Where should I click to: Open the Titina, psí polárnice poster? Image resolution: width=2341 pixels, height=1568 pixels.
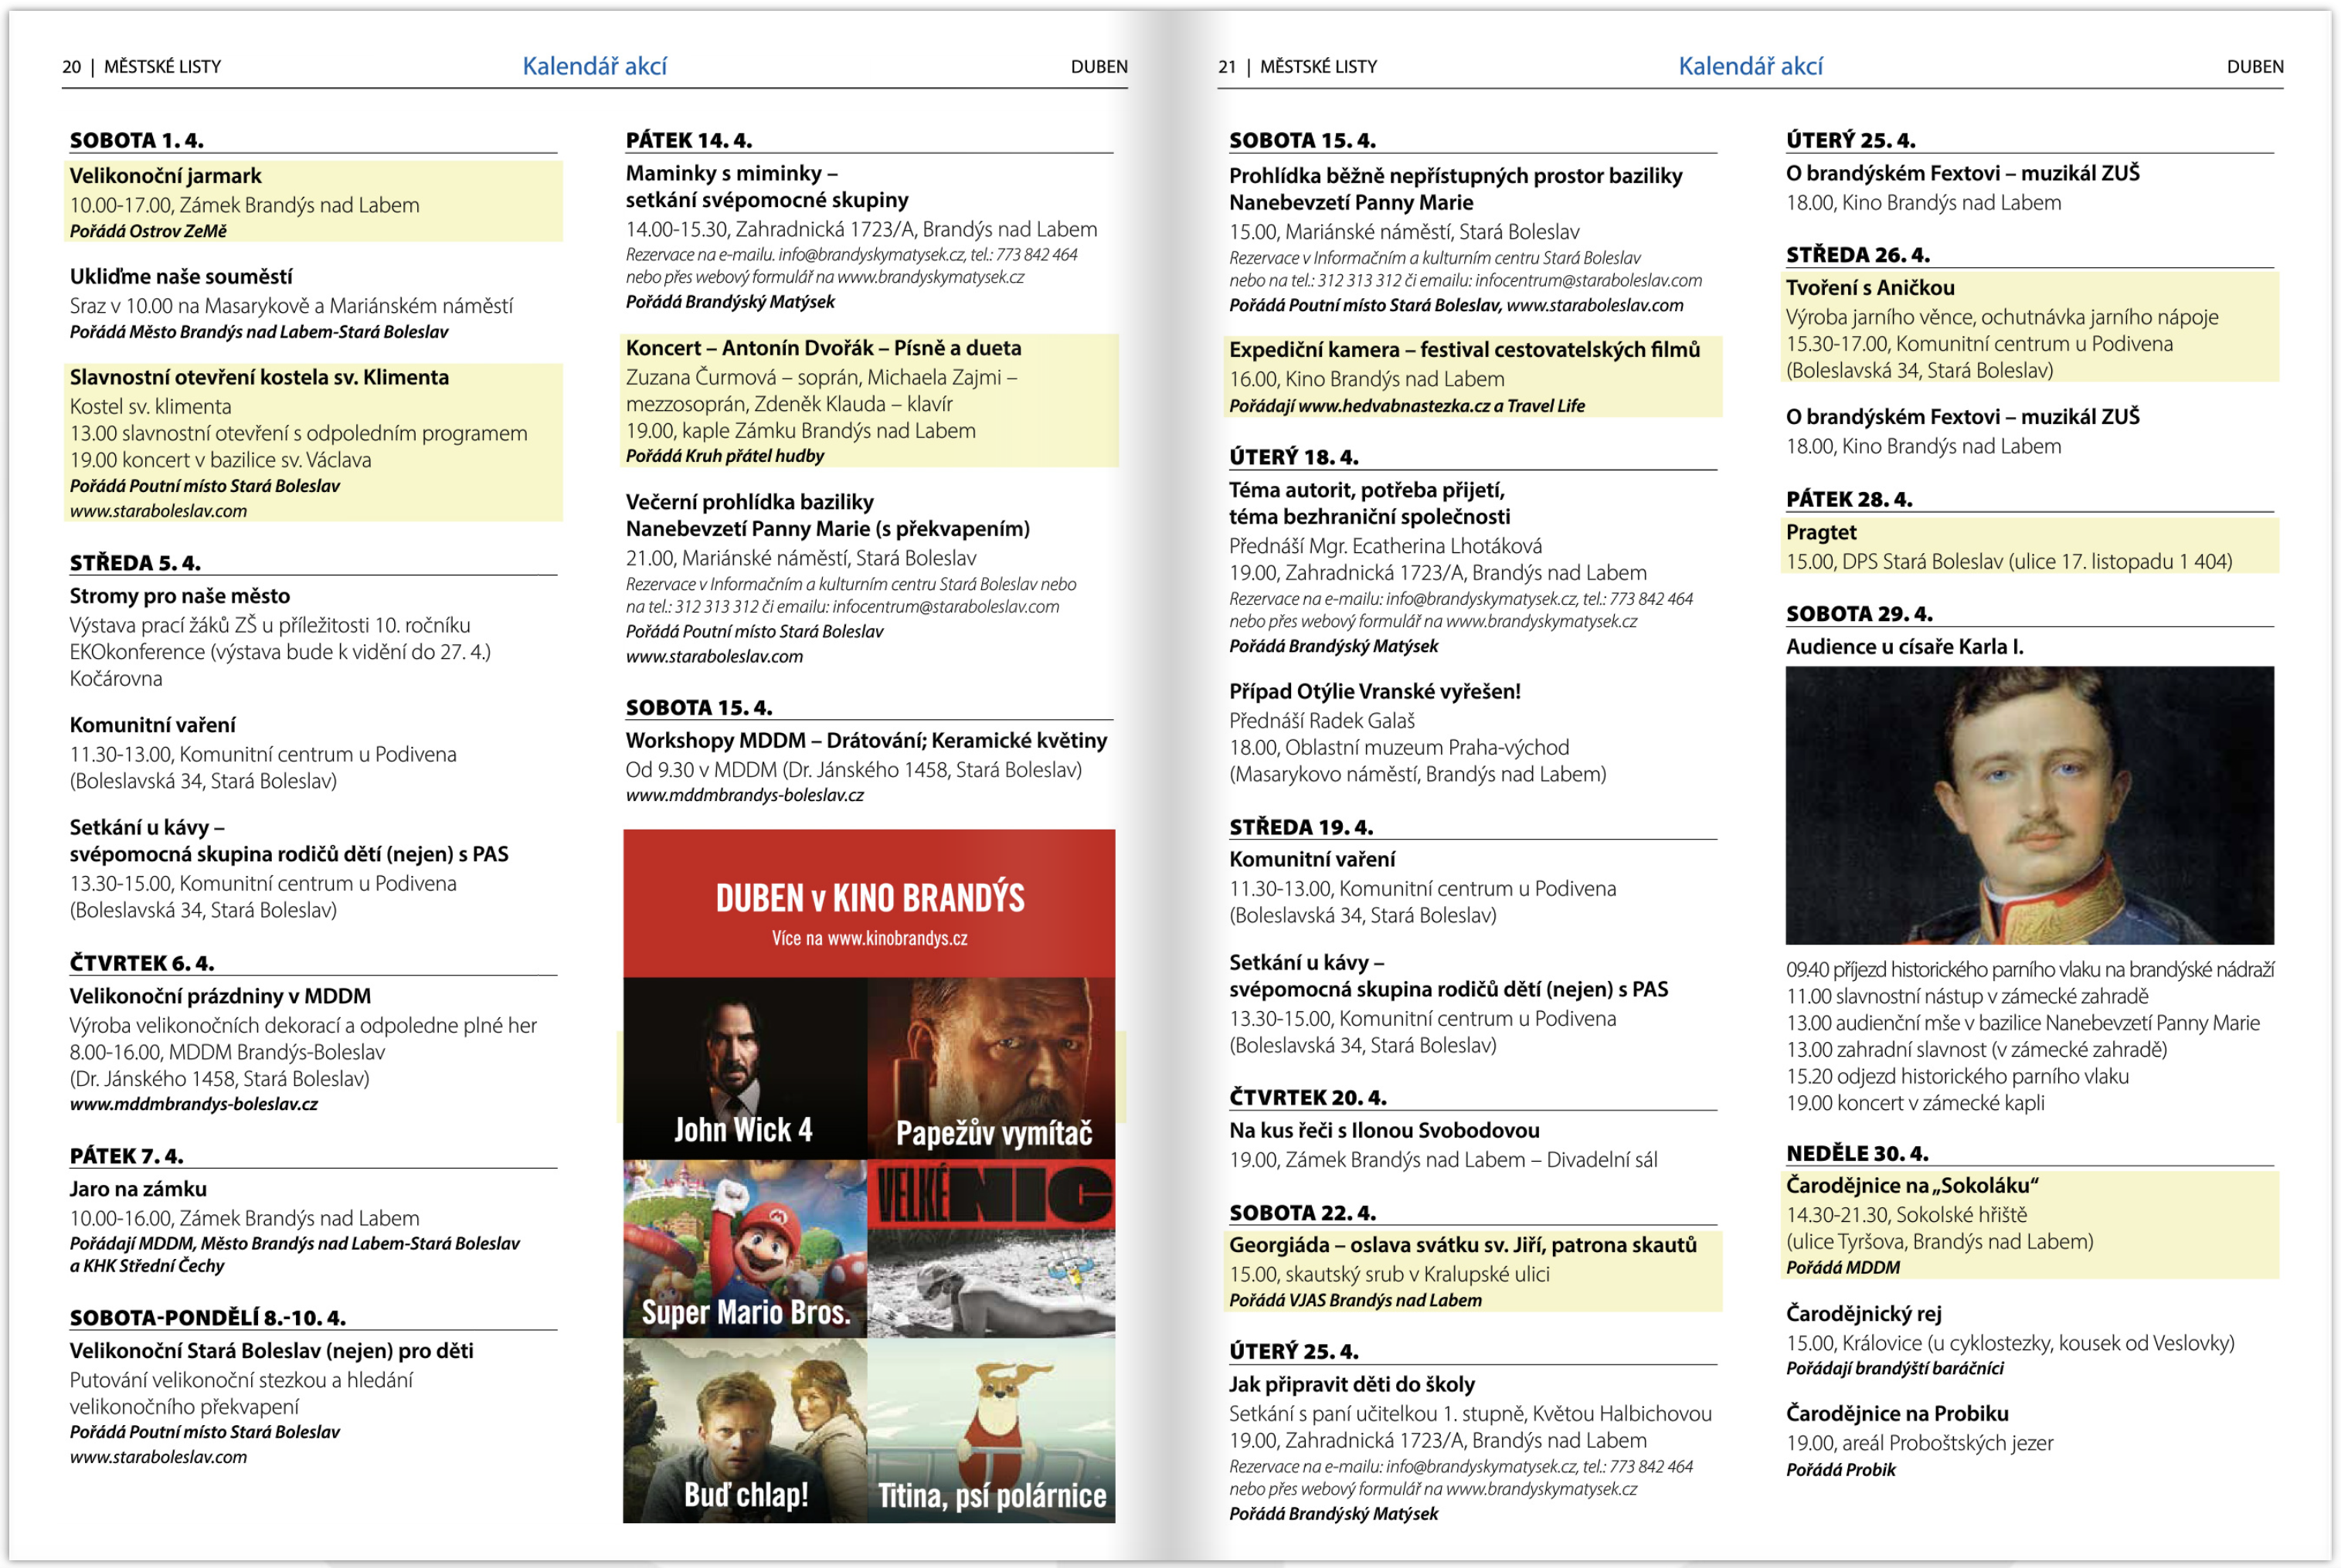[991, 1430]
